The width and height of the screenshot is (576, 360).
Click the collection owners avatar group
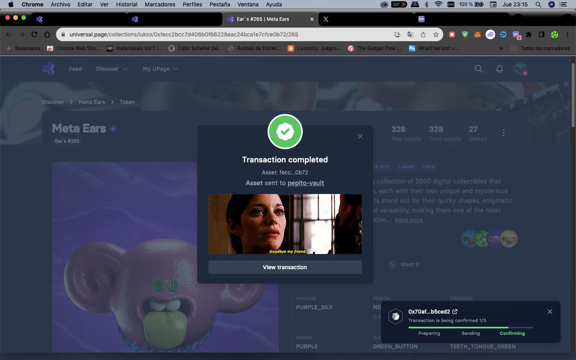(x=490, y=239)
